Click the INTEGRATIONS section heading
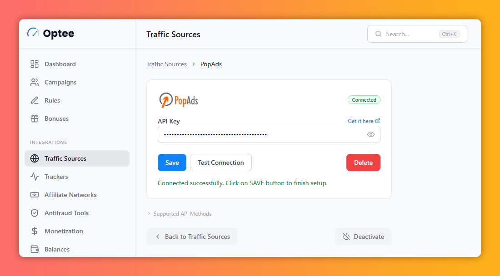 pos(49,142)
